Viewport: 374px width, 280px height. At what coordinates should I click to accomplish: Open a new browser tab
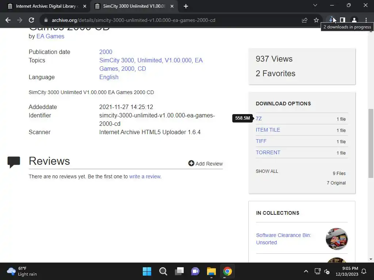pos(186,7)
